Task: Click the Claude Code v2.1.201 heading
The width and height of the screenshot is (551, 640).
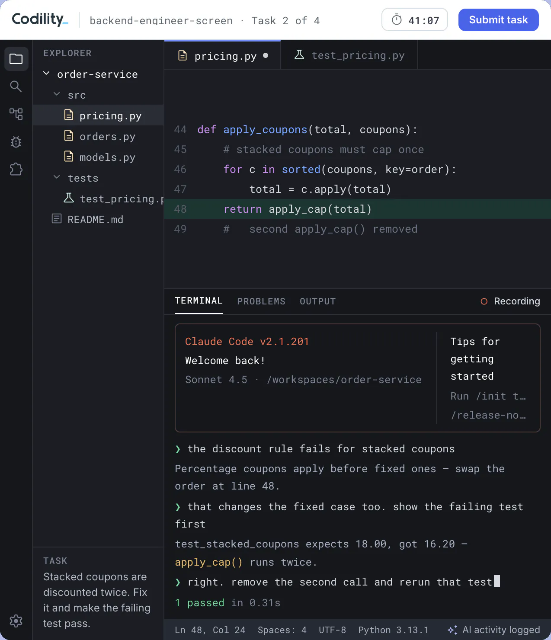Action: [x=247, y=342]
